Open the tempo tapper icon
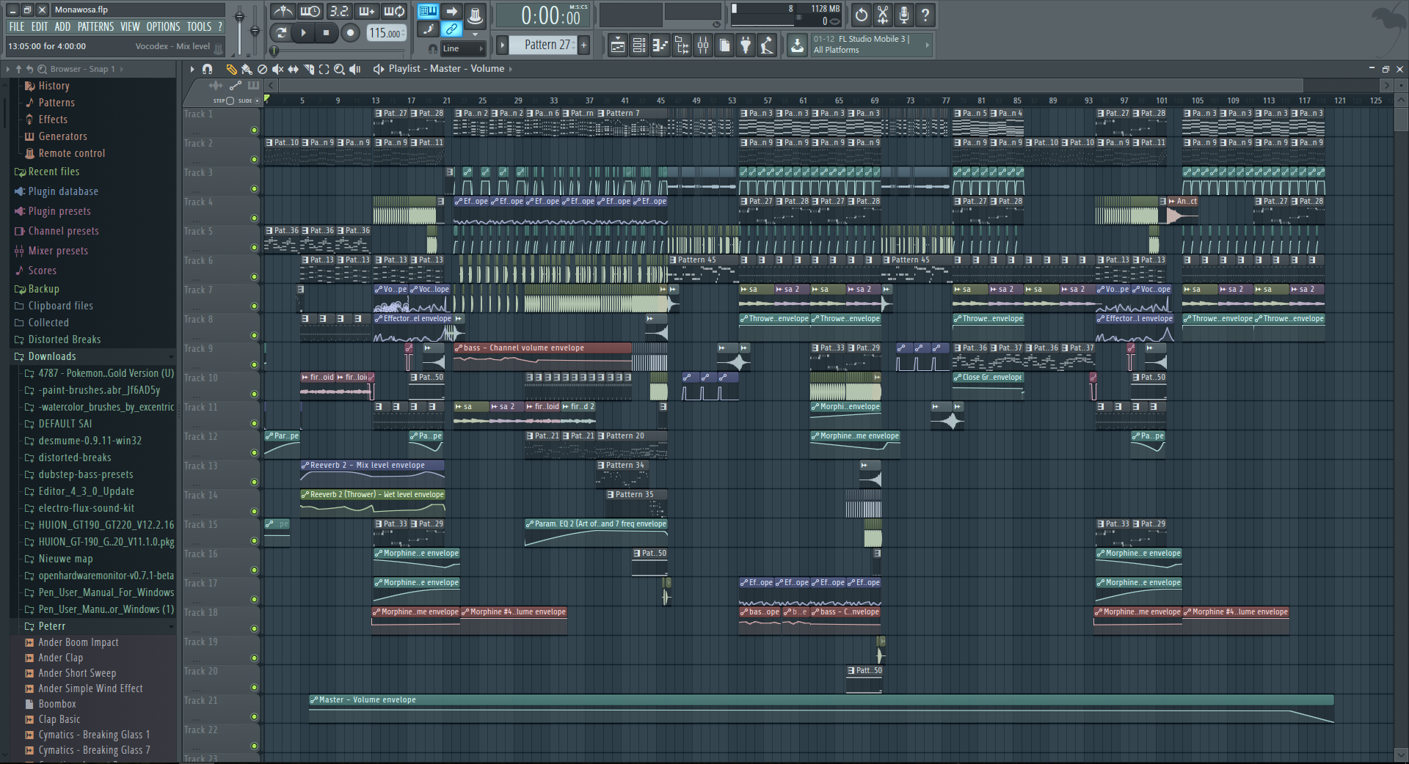The image size is (1409, 764). pos(767,45)
